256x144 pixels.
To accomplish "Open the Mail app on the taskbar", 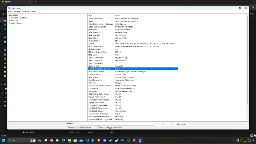I will point(81,140).
